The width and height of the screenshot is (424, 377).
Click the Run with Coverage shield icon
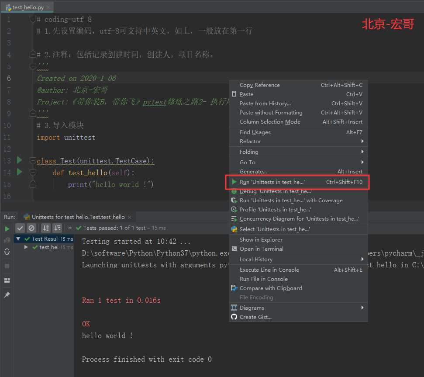coord(234,201)
